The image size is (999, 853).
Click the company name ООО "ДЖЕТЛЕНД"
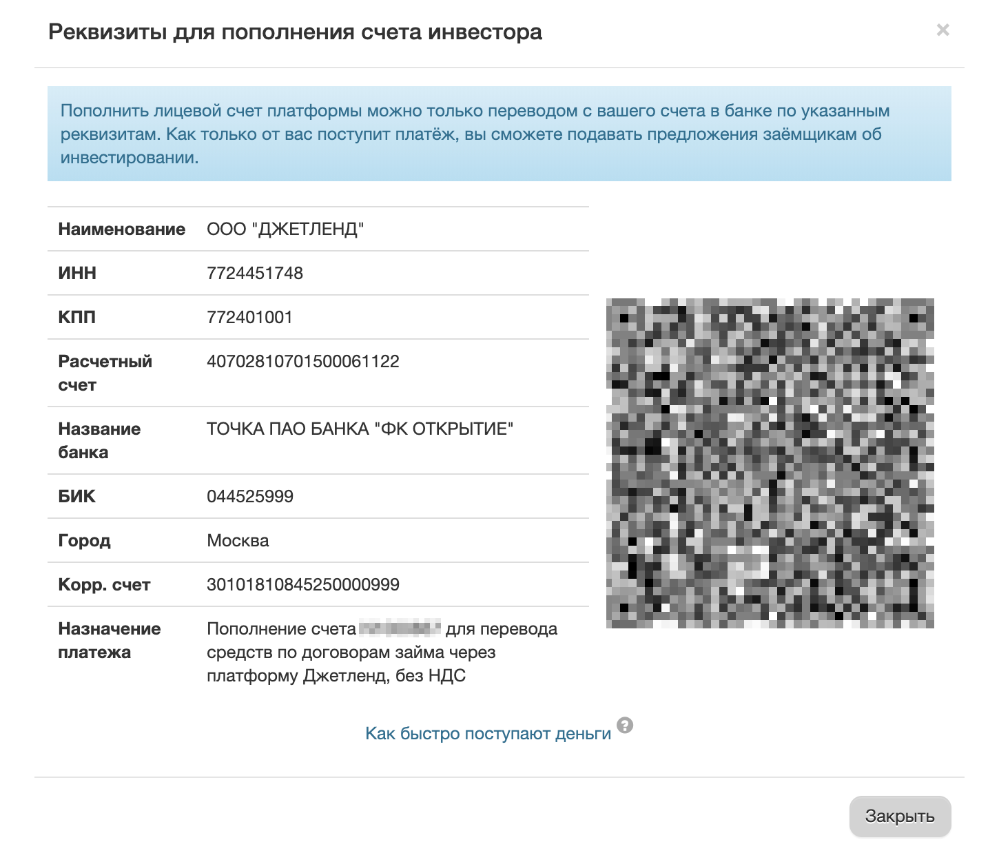[x=285, y=229]
